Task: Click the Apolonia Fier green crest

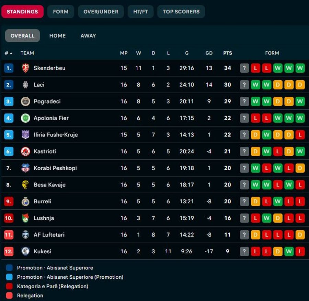Action: point(25,118)
